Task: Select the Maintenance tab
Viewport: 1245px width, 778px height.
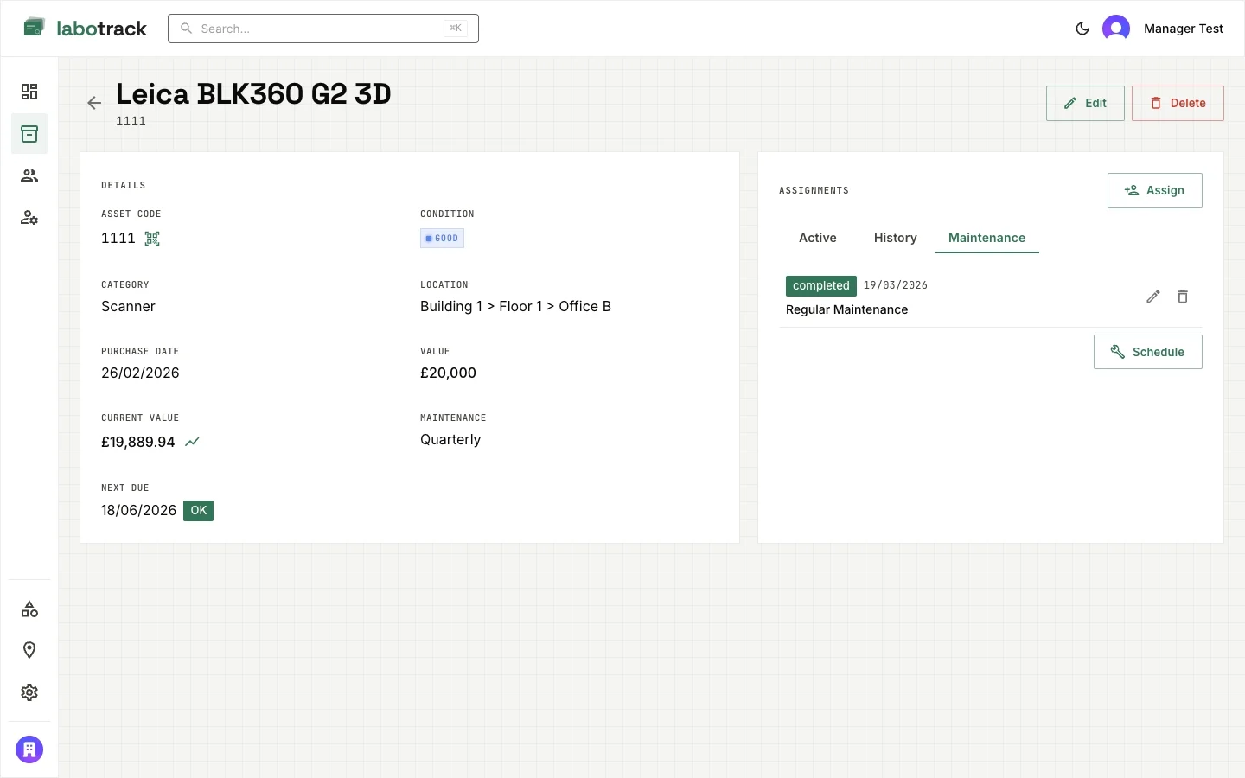Action: [x=986, y=238]
